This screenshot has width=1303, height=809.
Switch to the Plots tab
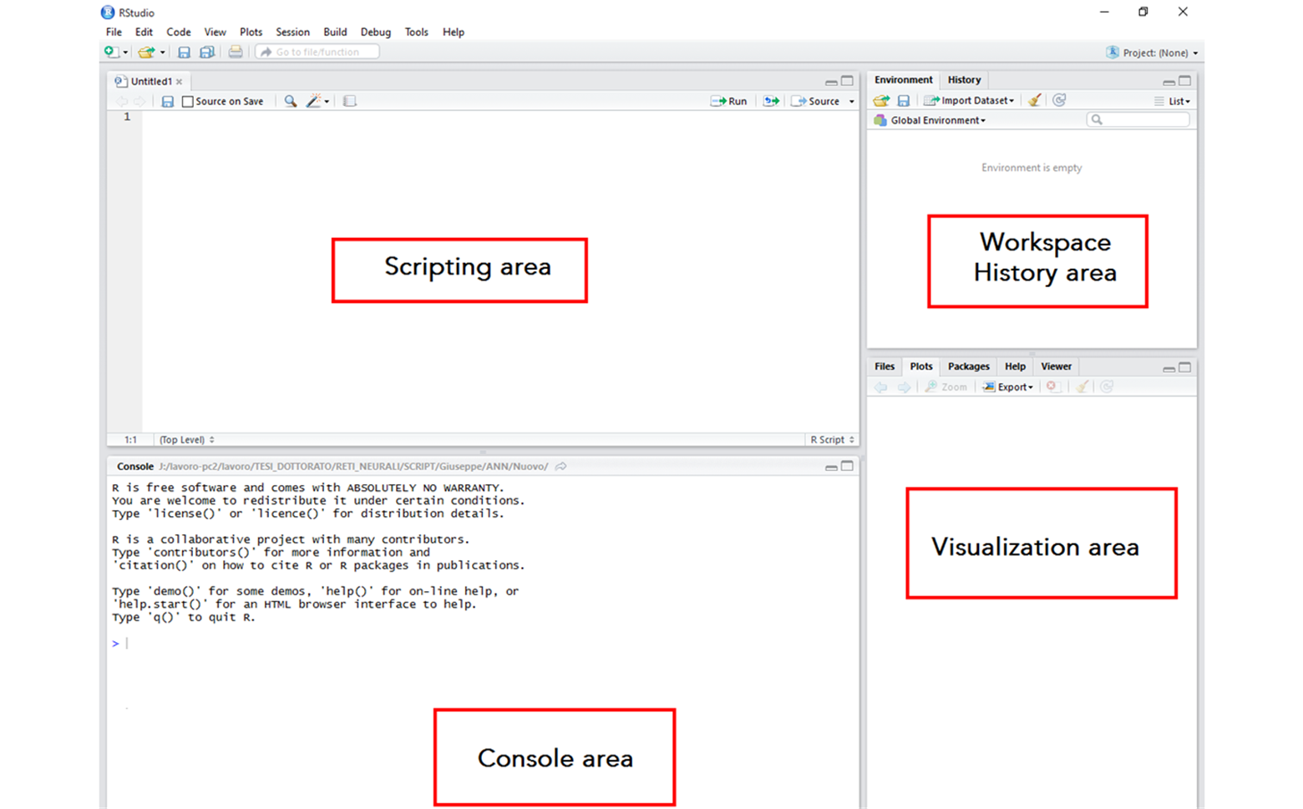[x=921, y=367]
